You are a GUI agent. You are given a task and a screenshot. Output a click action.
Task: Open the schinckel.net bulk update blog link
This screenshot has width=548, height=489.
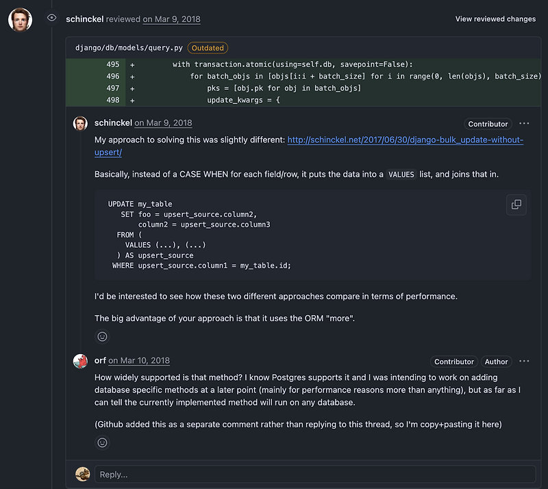point(405,140)
